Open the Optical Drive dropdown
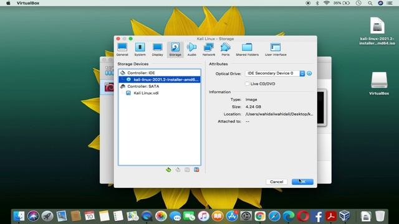Image resolution: width=399 pixels, height=224 pixels. 275,73
